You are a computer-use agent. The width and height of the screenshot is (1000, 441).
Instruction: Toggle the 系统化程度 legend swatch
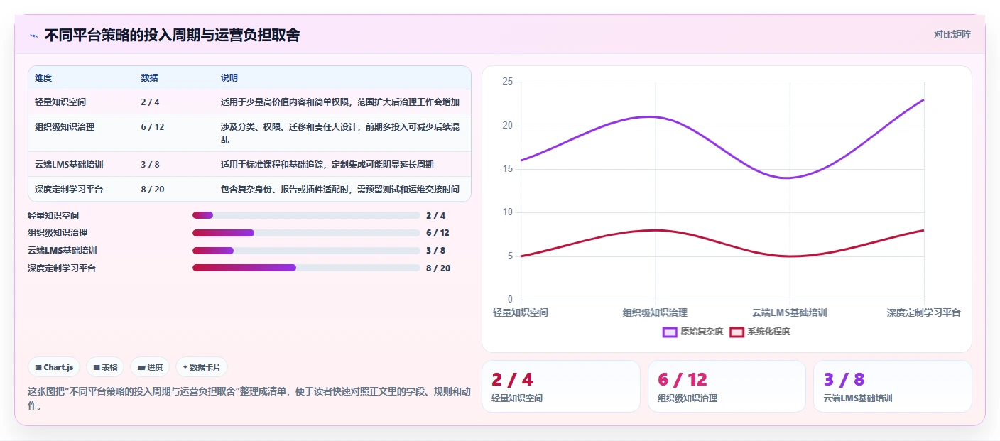737,332
